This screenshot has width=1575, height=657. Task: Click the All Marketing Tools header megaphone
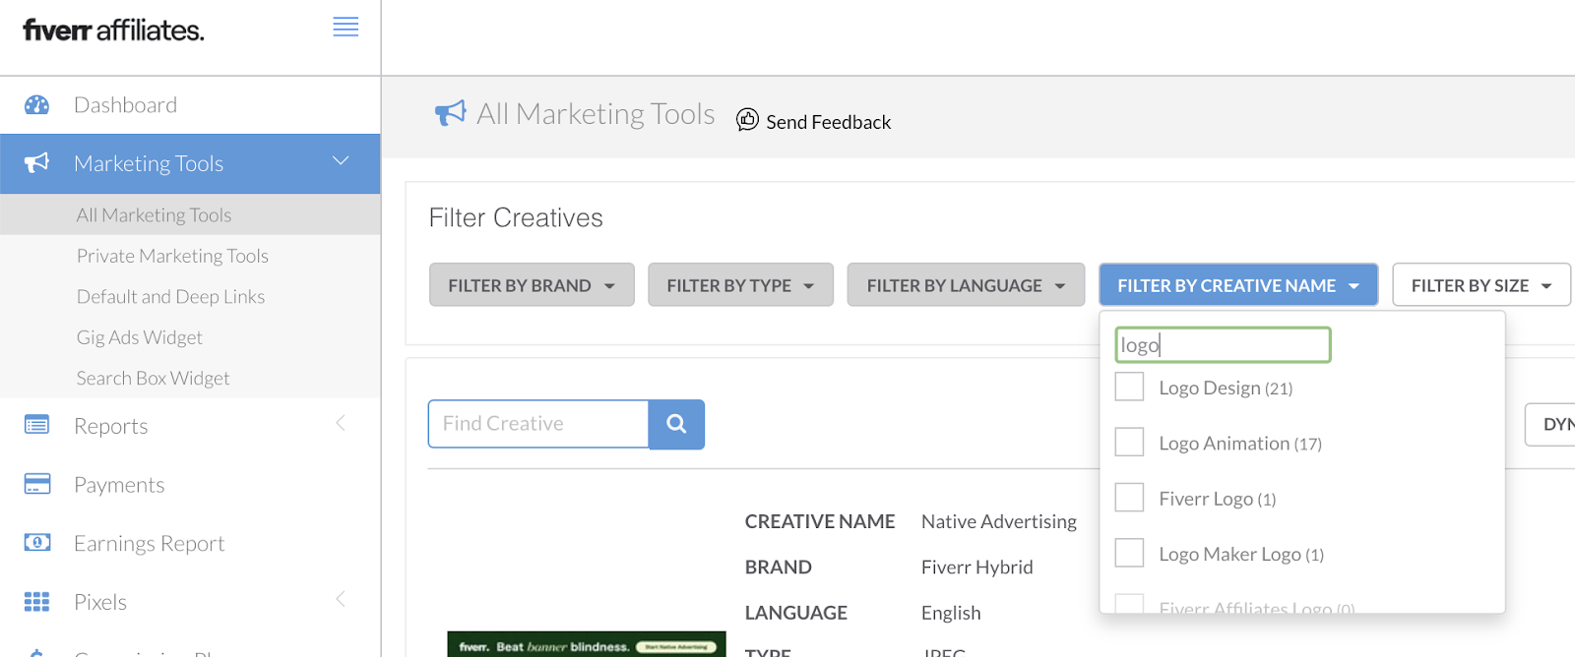451,113
